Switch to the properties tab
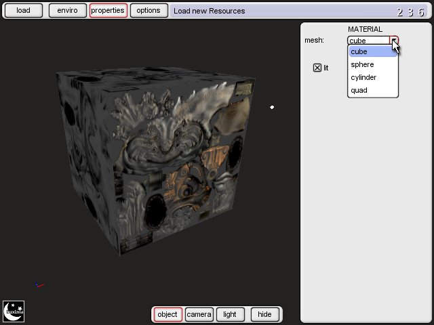This screenshot has height=325, width=434. (x=108, y=11)
